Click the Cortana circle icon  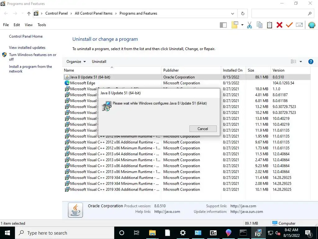tap(121, 233)
